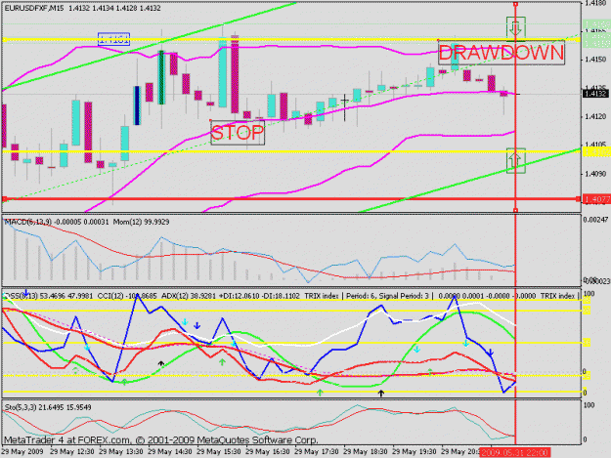The image size is (611, 458).
Task: Click the 1.4090 price scale value
Action: [595, 174]
